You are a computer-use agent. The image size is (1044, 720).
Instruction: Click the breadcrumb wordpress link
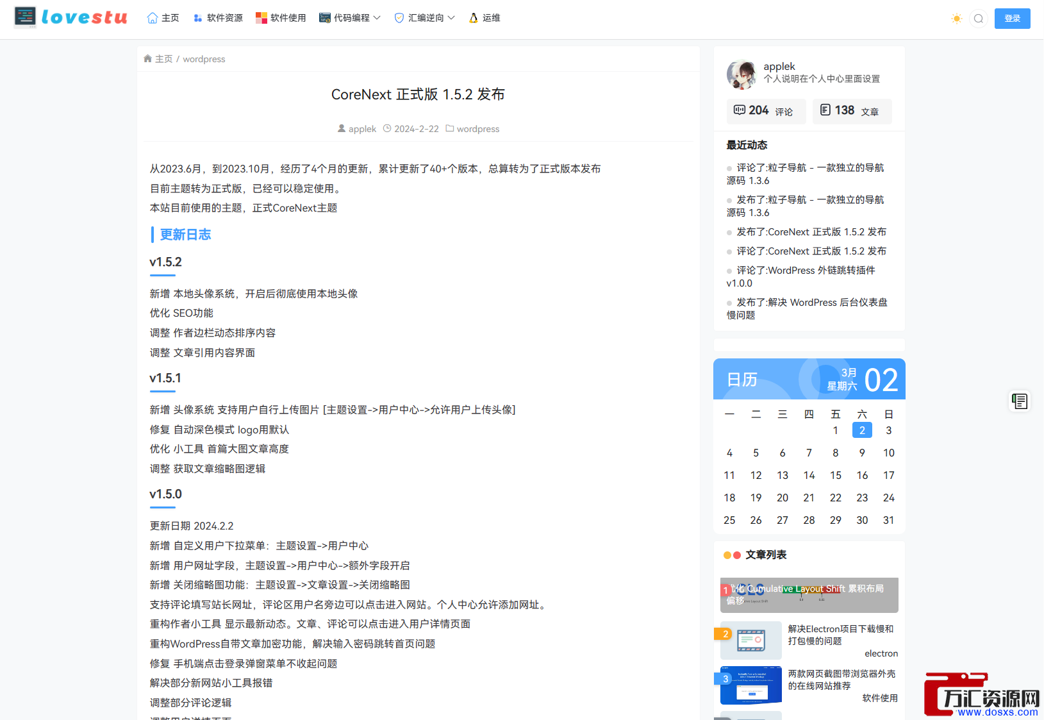tap(204, 59)
